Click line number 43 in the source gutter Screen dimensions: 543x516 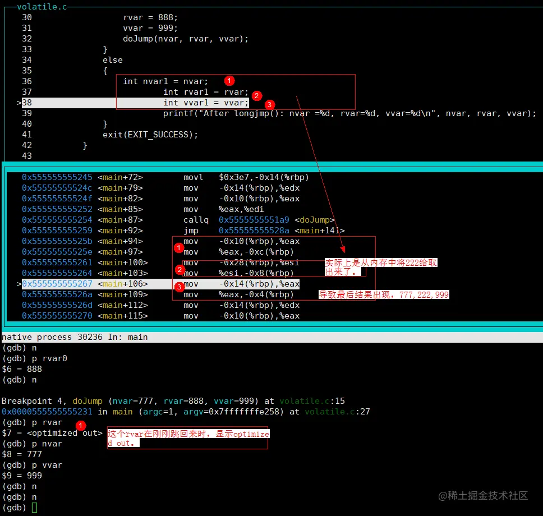coord(27,156)
